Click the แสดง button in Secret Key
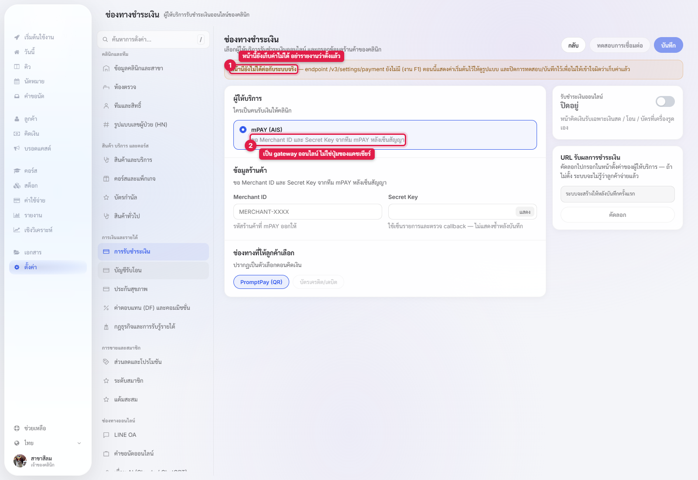Screen dimensions: 698x480 click(x=525, y=212)
